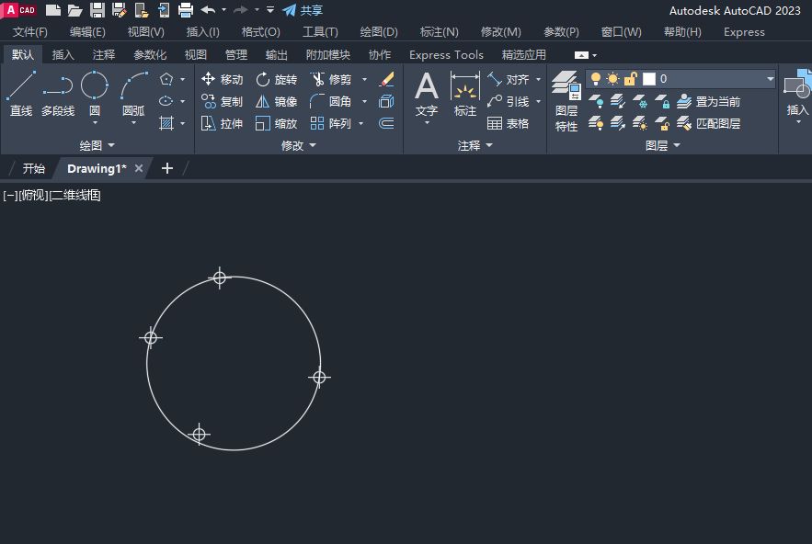Screen dimensions: 812x544
Task: Expand the Draw (绘图) panel
Action: pyautogui.click(x=97, y=145)
